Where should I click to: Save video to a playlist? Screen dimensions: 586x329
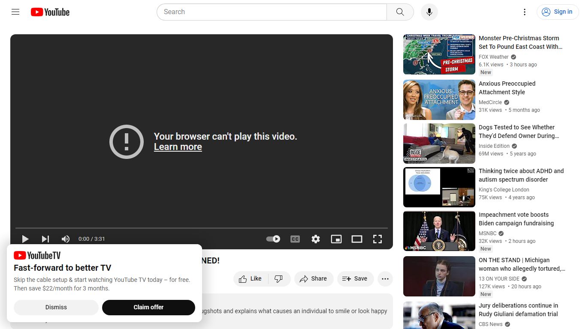coord(355,279)
